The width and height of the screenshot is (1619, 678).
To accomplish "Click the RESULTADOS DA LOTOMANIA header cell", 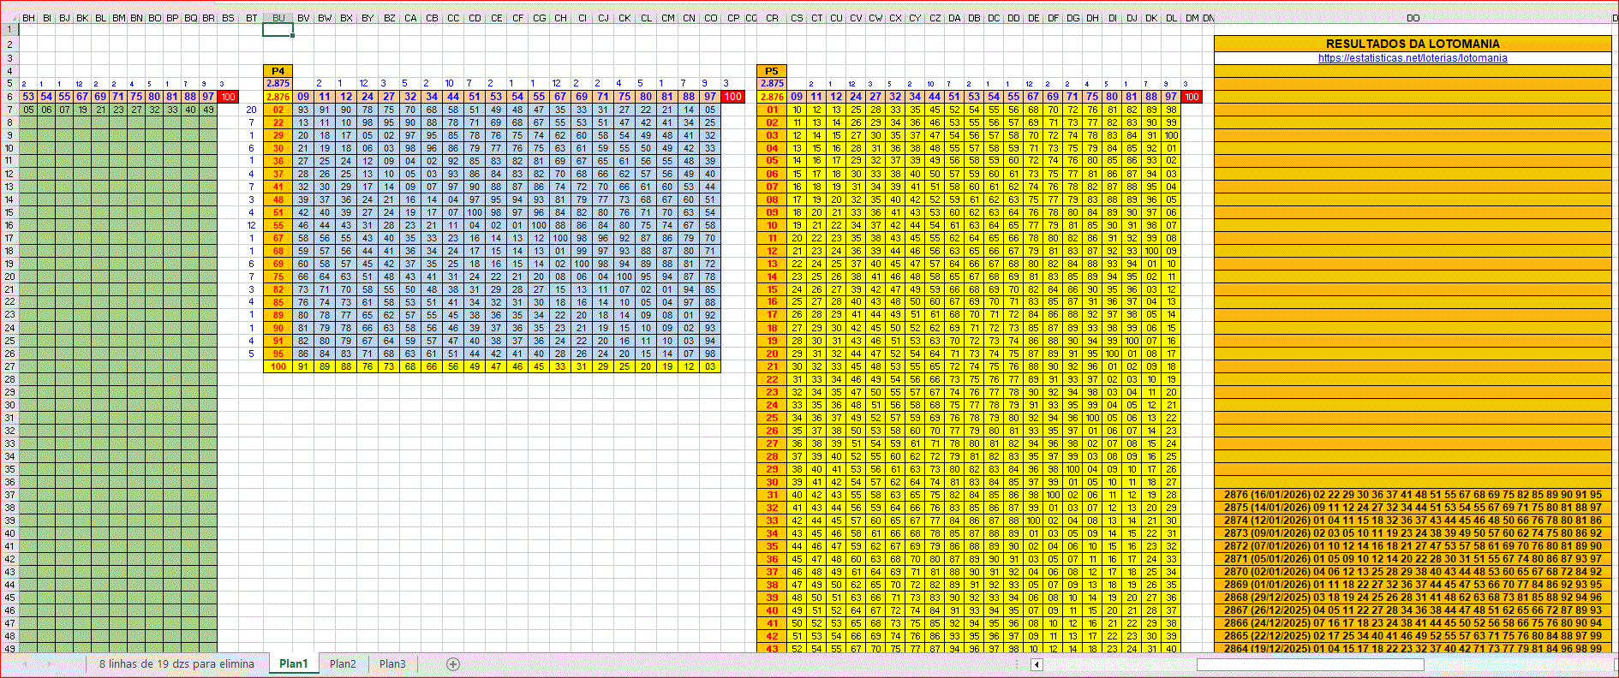I will [1413, 44].
